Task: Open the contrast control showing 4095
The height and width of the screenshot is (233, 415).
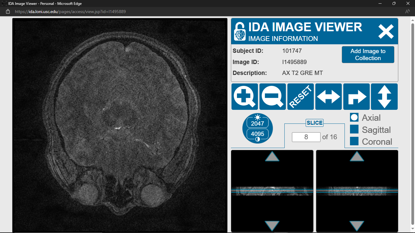Action: click(x=258, y=133)
